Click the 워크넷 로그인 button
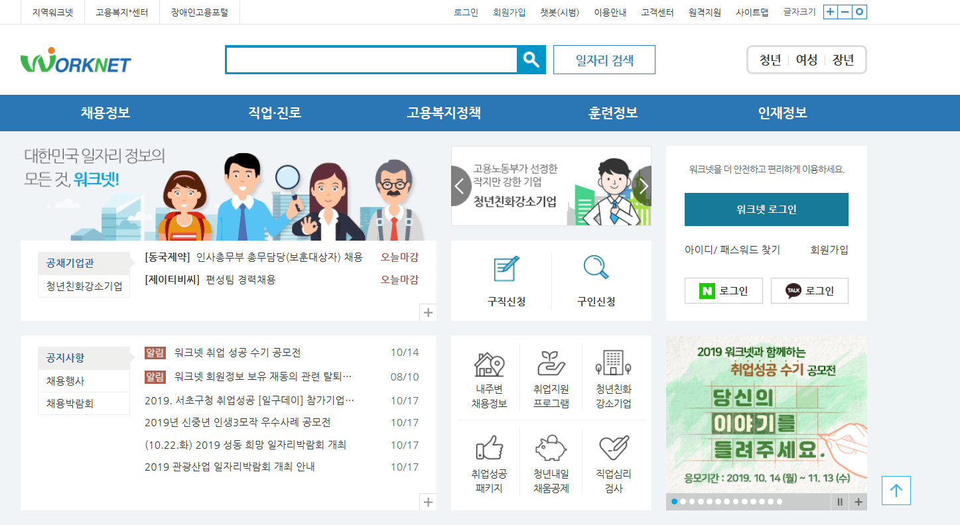960x525 pixels. tap(766, 209)
